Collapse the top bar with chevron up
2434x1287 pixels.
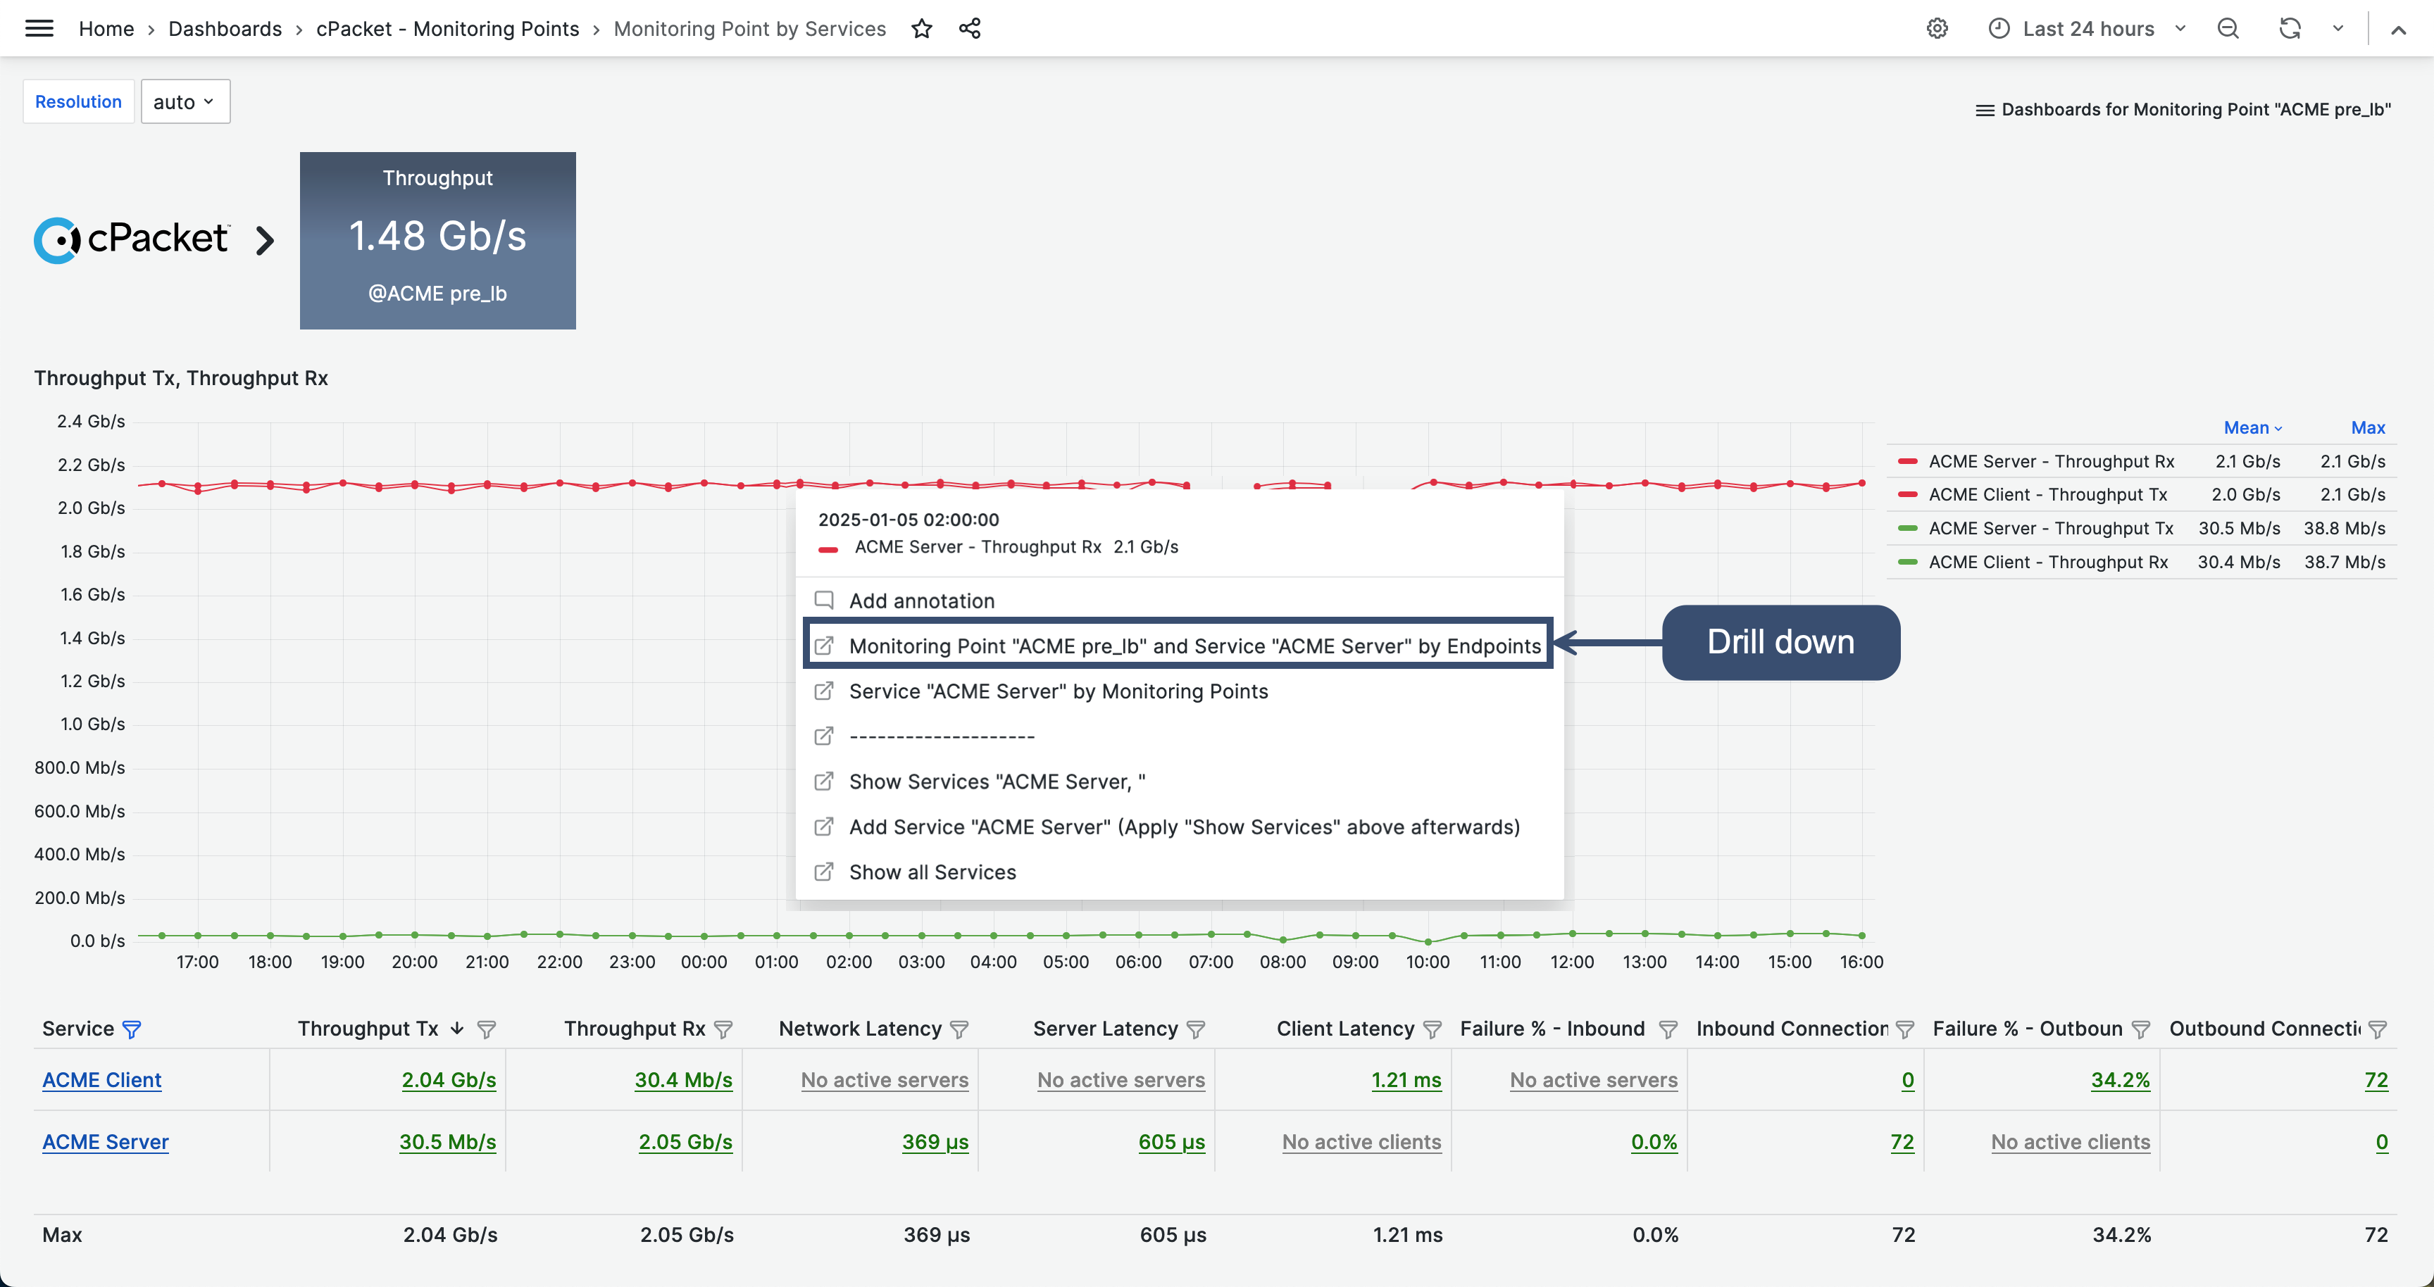pyautogui.click(x=2398, y=30)
